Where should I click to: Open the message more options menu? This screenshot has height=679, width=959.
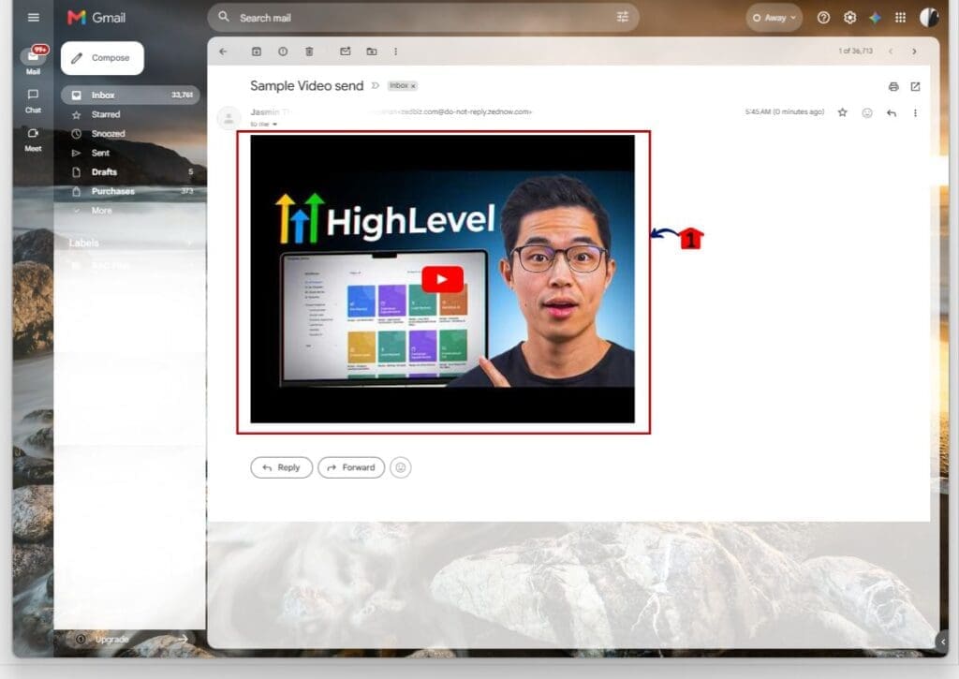[x=916, y=112]
